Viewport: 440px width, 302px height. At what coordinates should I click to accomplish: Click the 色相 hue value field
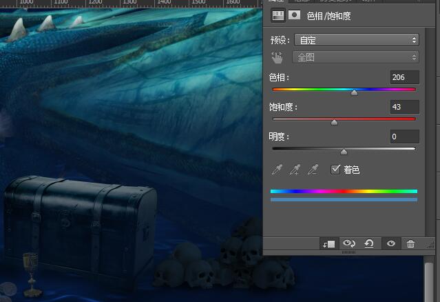pos(404,77)
